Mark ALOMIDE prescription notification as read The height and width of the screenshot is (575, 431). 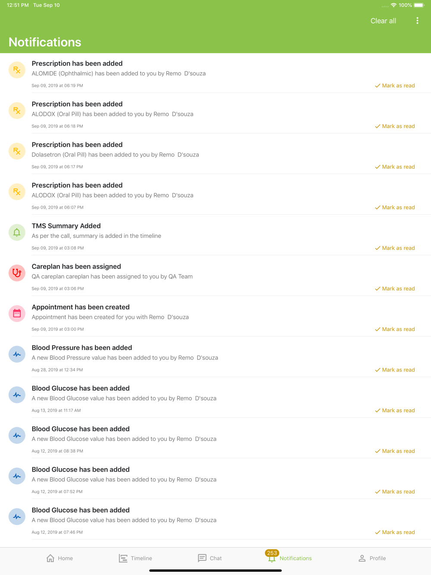(395, 86)
